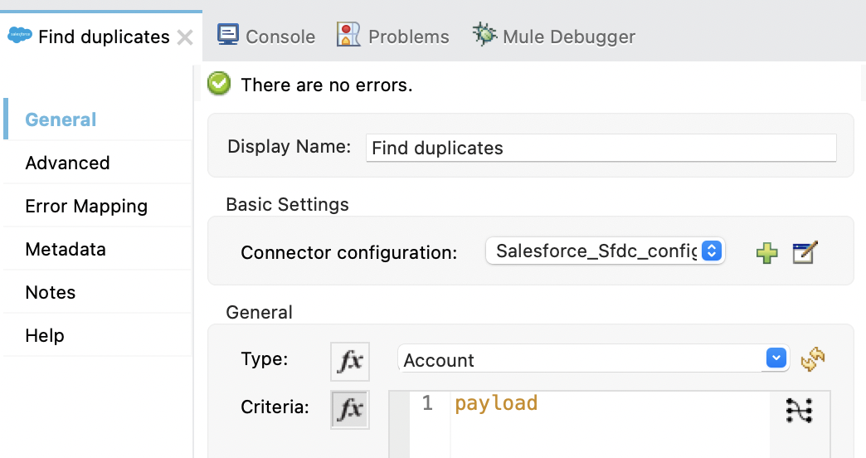Click the mapping graph icon in Criteria editor
This screenshot has height=458, width=866.
tap(799, 410)
